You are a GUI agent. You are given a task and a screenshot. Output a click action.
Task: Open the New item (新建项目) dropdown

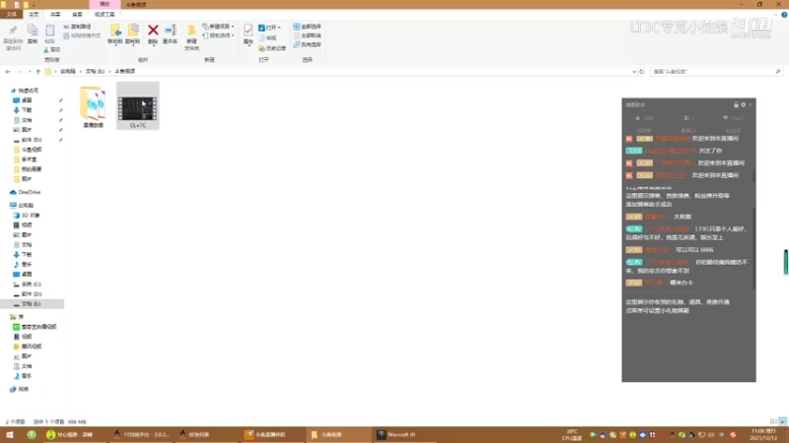tap(218, 27)
